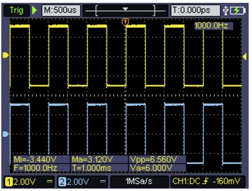Toggle the blue channel 2 badge
Viewport: 252px width, 191px height.
tap(61, 182)
